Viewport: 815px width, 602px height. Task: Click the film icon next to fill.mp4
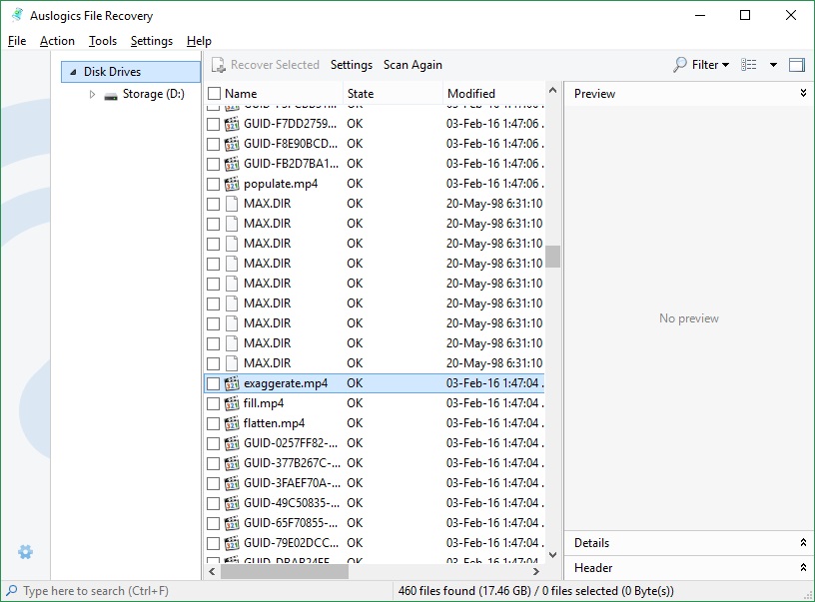click(234, 403)
